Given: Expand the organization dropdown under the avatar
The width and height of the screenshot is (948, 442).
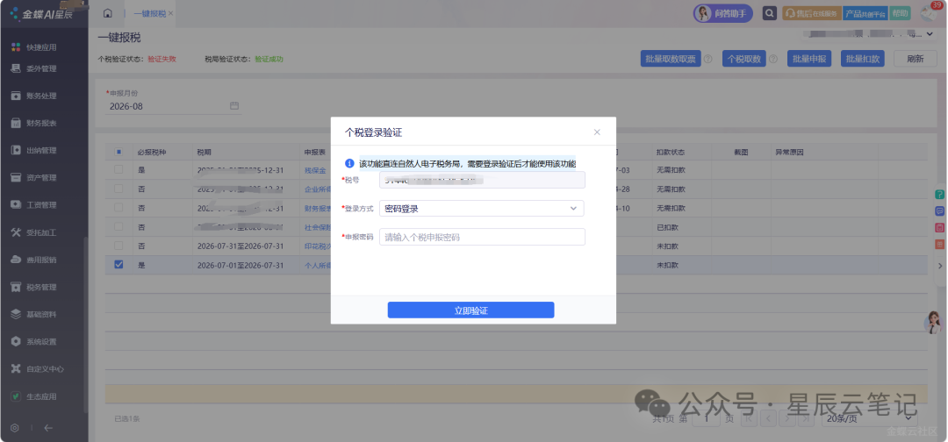Looking at the screenshot, I should tap(930, 34).
